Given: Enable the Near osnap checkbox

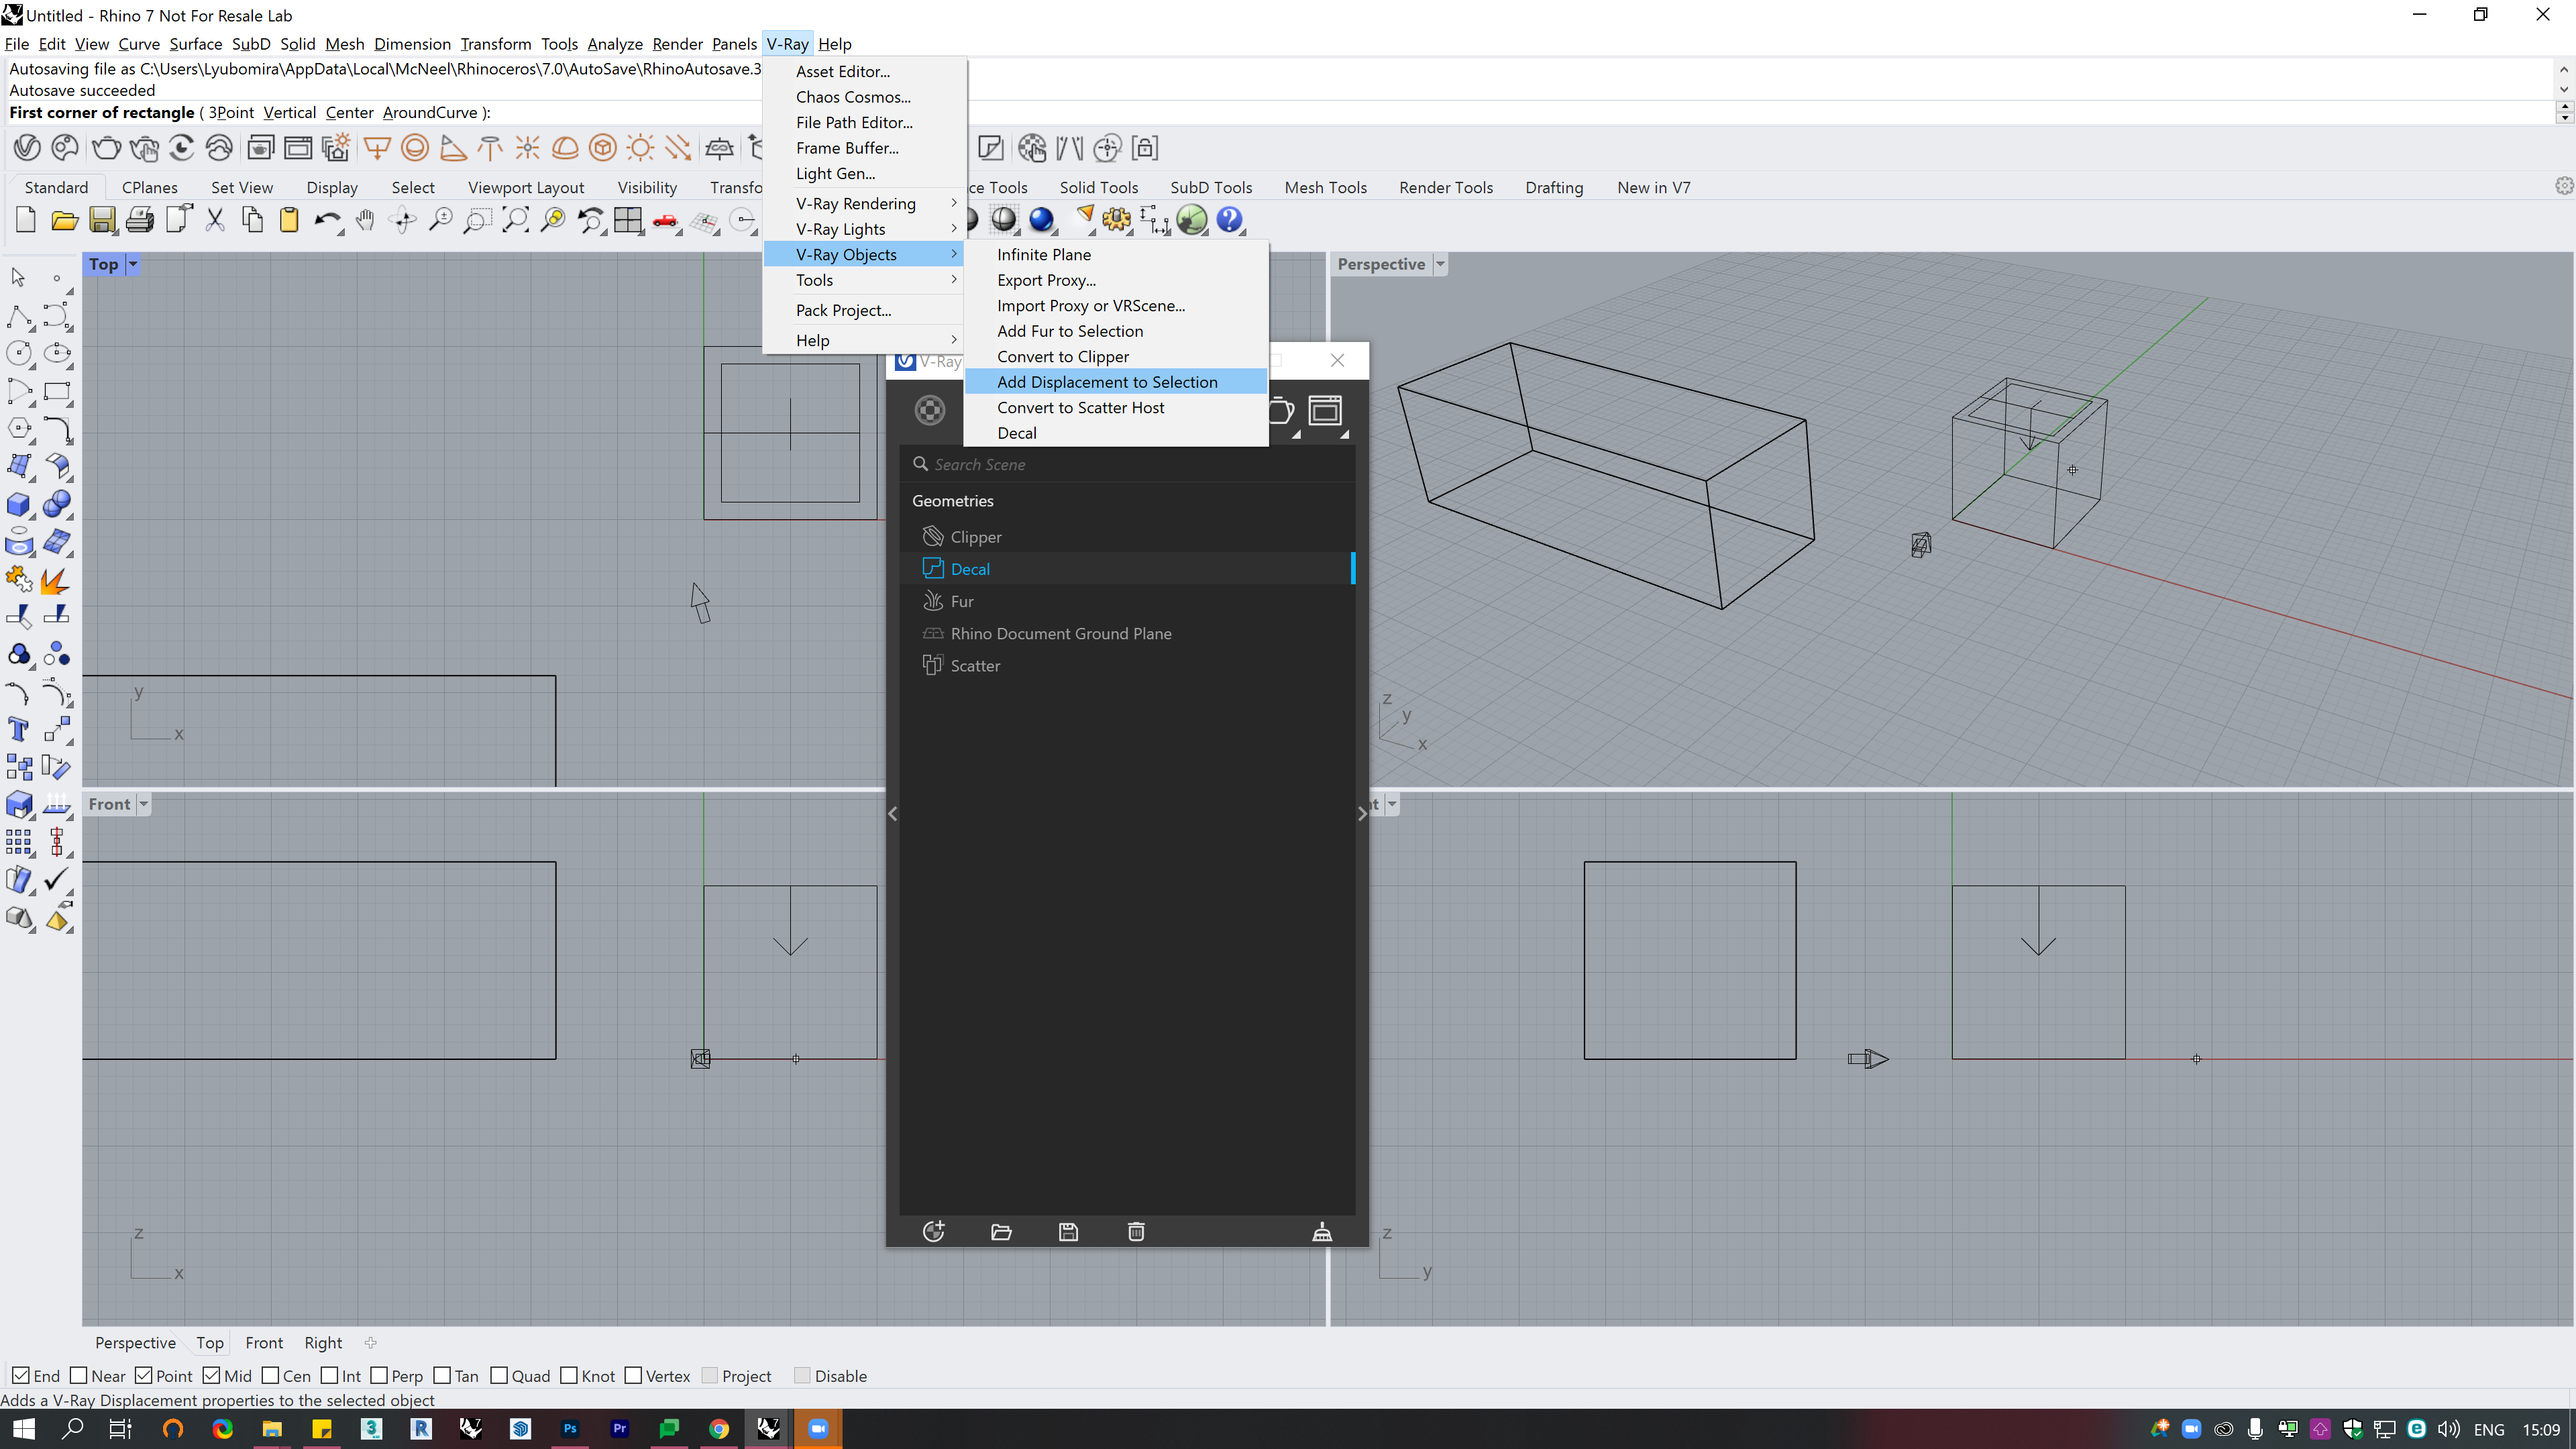Looking at the screenshot, I should (x=79, y=1376).
